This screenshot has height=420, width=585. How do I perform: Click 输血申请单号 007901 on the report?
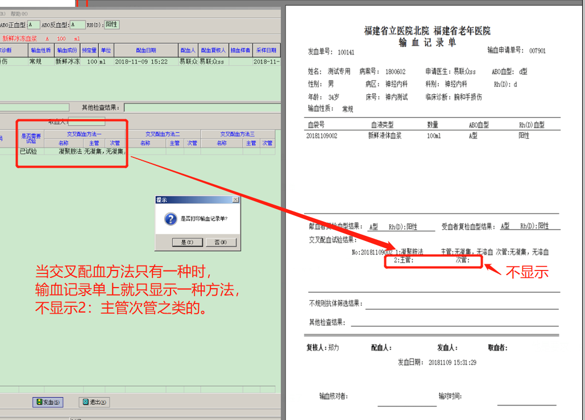click(516, 51)
